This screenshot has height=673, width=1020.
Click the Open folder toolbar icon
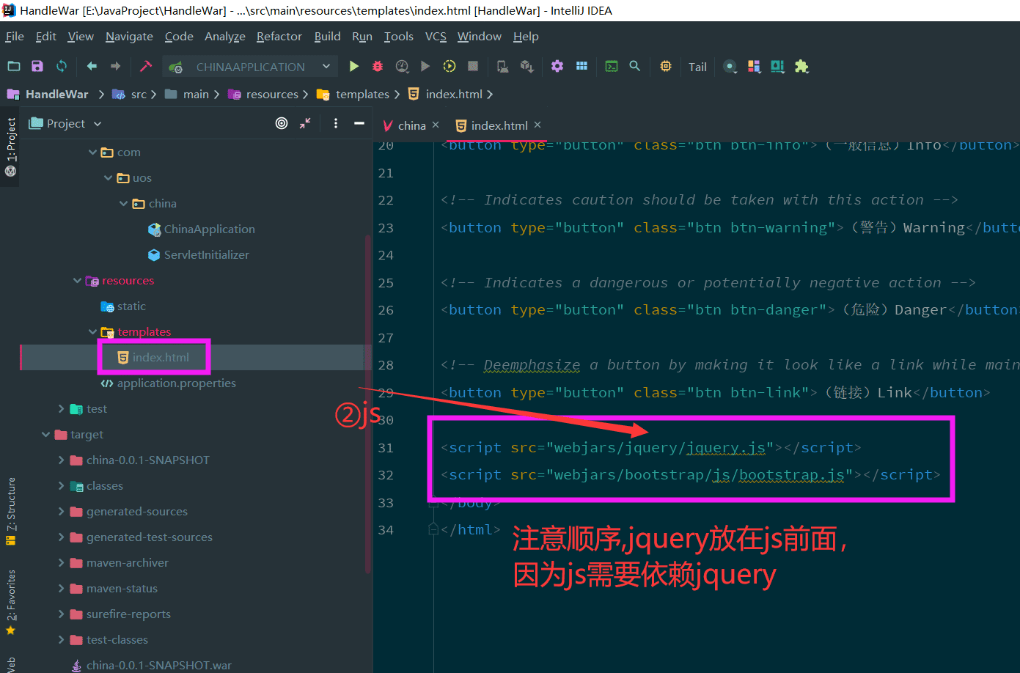(x=14, y=66)
